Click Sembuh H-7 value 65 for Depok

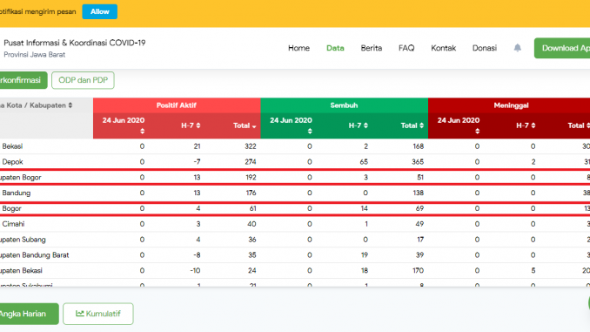click(x=364, y=162)
